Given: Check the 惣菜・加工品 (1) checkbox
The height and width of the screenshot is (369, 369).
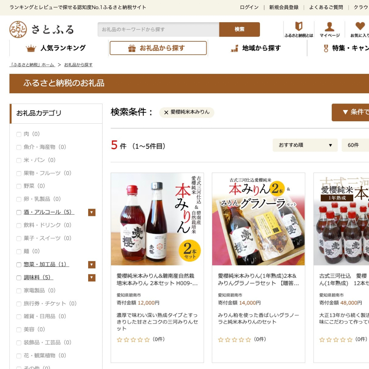Looking at the screenshot, I should [19, 265].
